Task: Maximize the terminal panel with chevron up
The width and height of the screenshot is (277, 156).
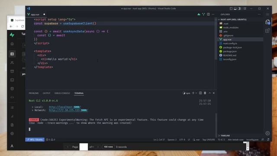Action: coord(209,93)
